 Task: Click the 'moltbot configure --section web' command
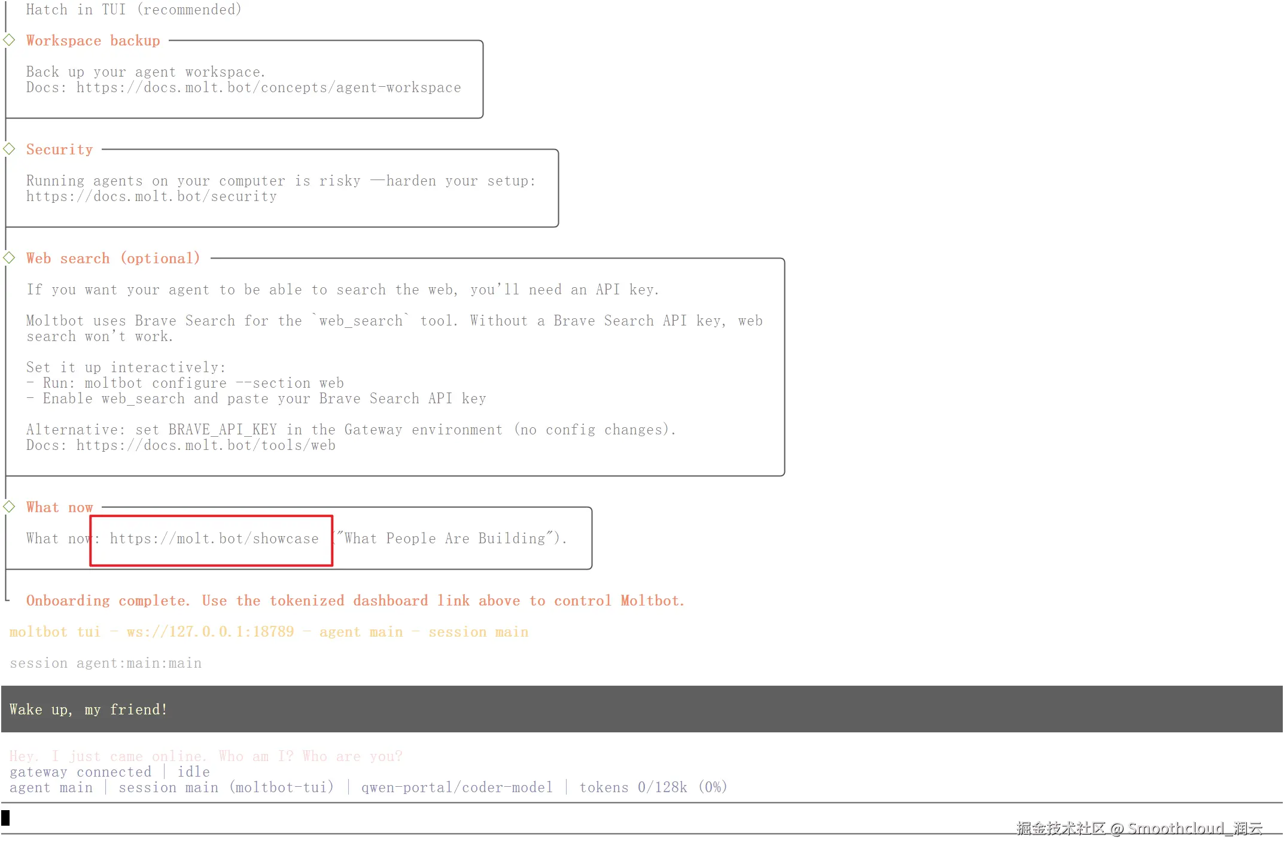[x=214, y=384]
